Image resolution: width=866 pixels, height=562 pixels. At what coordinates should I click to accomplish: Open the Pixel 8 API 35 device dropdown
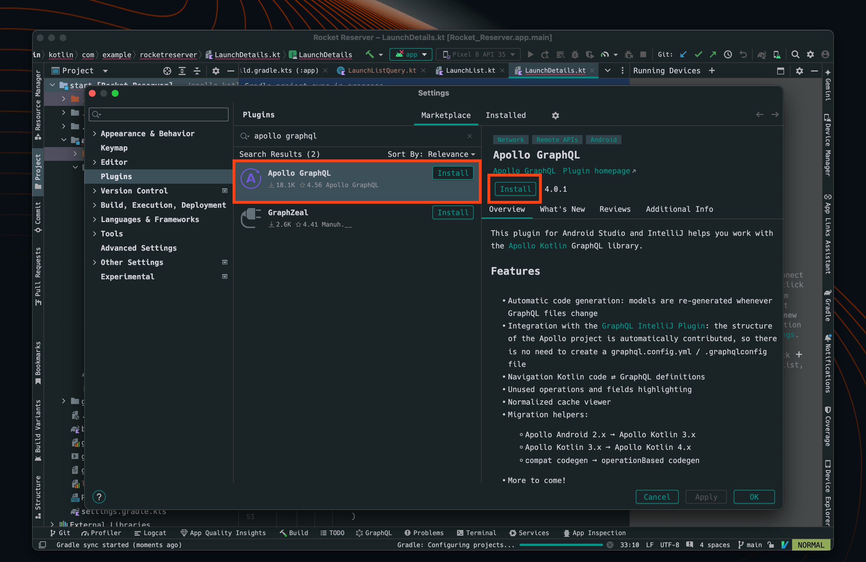(x=478, y=54)
